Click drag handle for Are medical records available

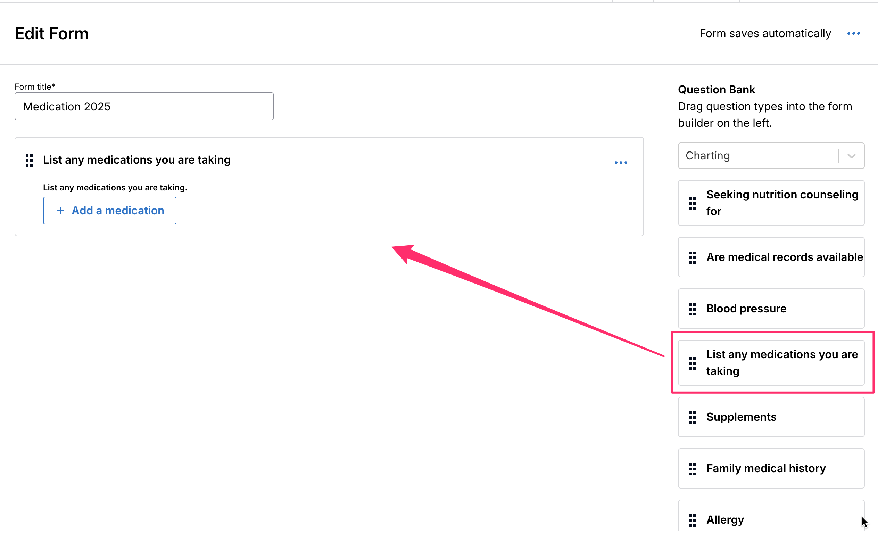(692, 257)
